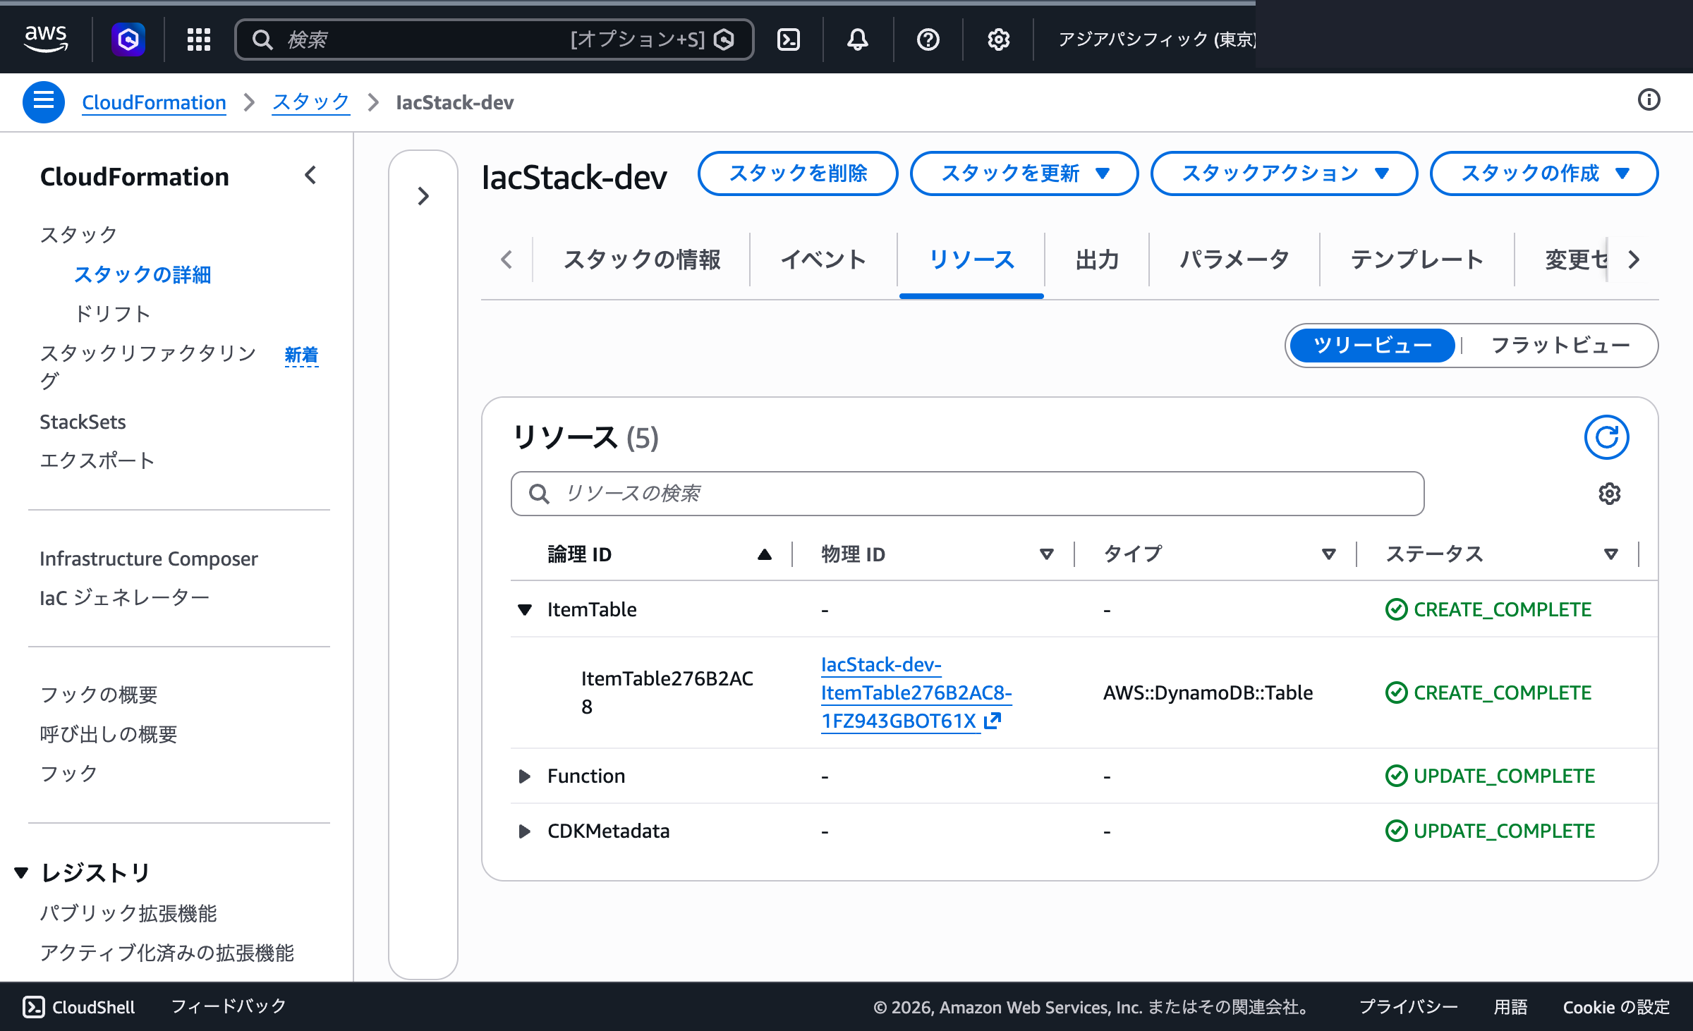Switch to tree view

tap(1373, 346)
